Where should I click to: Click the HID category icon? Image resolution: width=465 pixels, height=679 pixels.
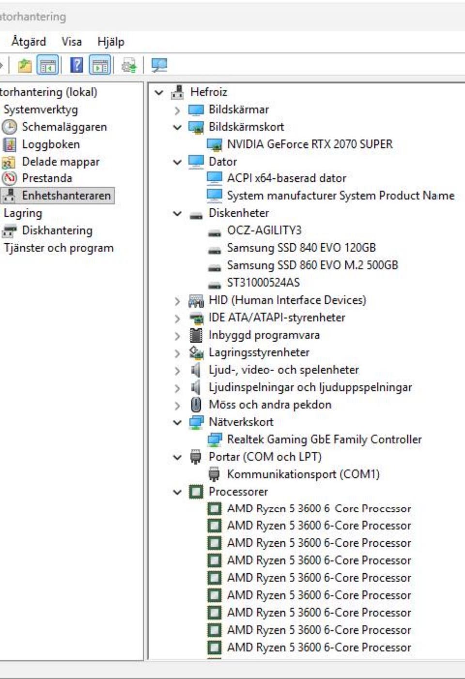pos(196,301)
